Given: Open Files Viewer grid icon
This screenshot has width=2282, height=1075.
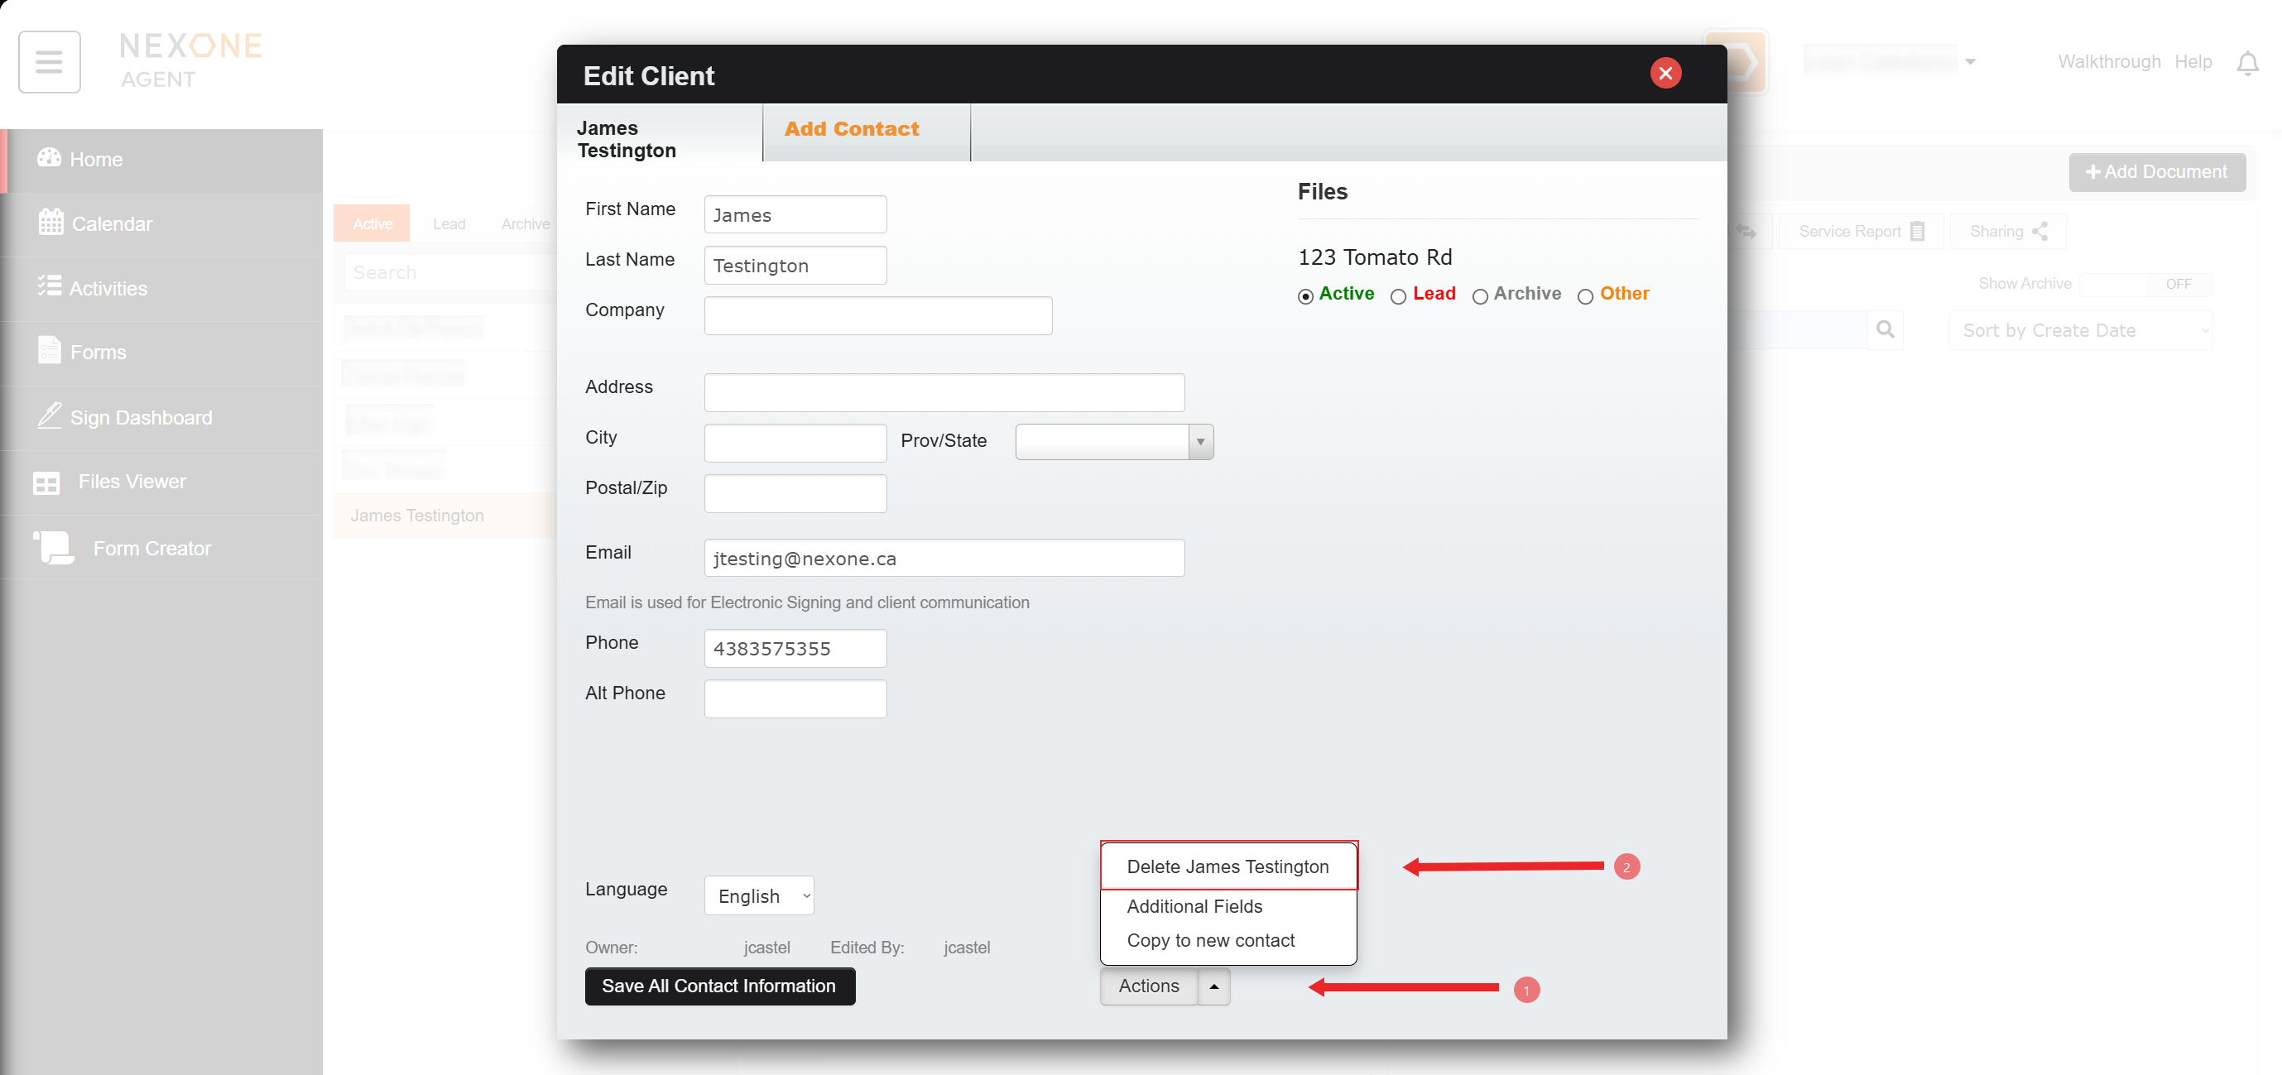Looking at the screenshot, I should (46, 482).
